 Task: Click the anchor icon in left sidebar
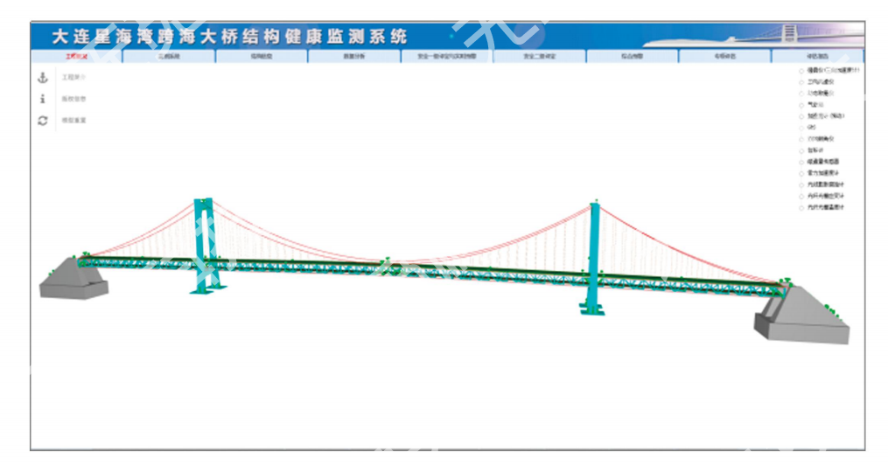point(42,78)
